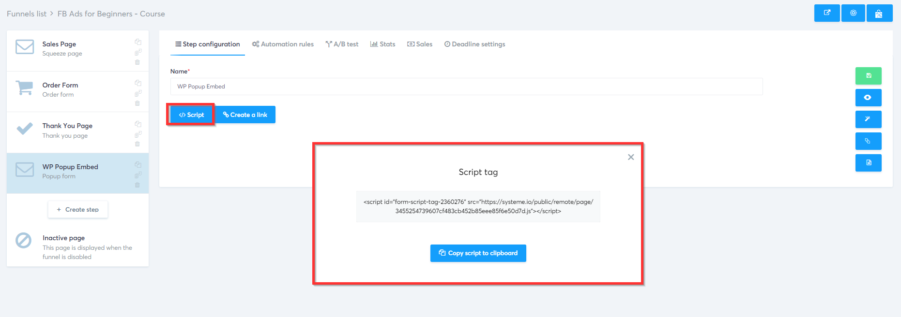Click the marketplace shopping bag icon

[x=879, y=13]
